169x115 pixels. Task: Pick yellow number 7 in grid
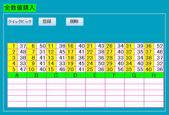[x=32, y=52]
